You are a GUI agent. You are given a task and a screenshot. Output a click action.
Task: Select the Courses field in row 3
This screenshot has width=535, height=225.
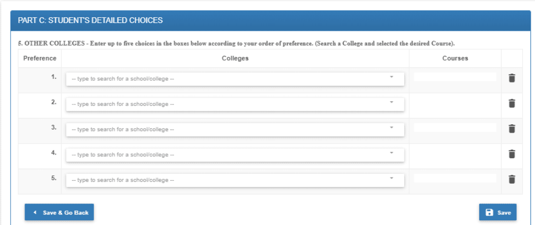pos(455,127)
